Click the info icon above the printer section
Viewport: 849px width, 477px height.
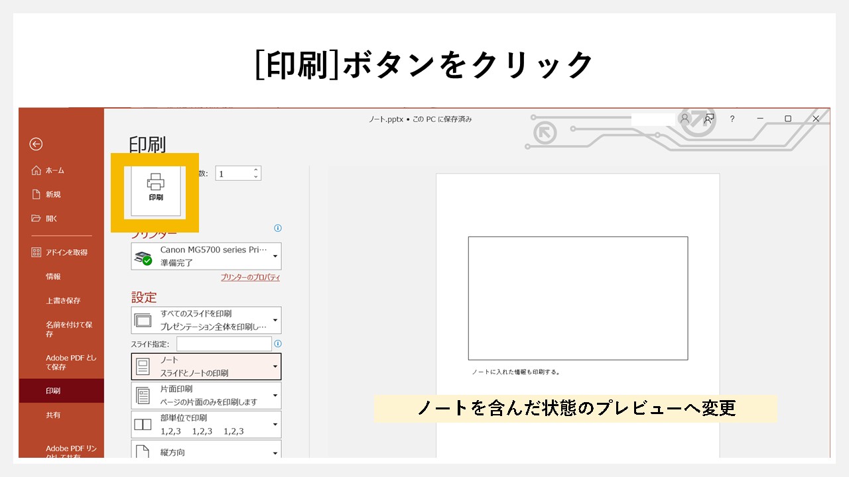[x=277, y=228]
